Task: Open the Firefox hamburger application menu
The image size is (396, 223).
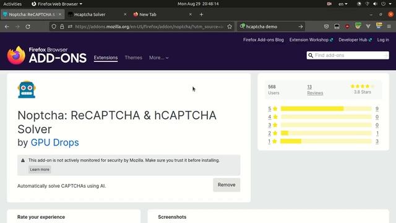Action: click(389, 27)
